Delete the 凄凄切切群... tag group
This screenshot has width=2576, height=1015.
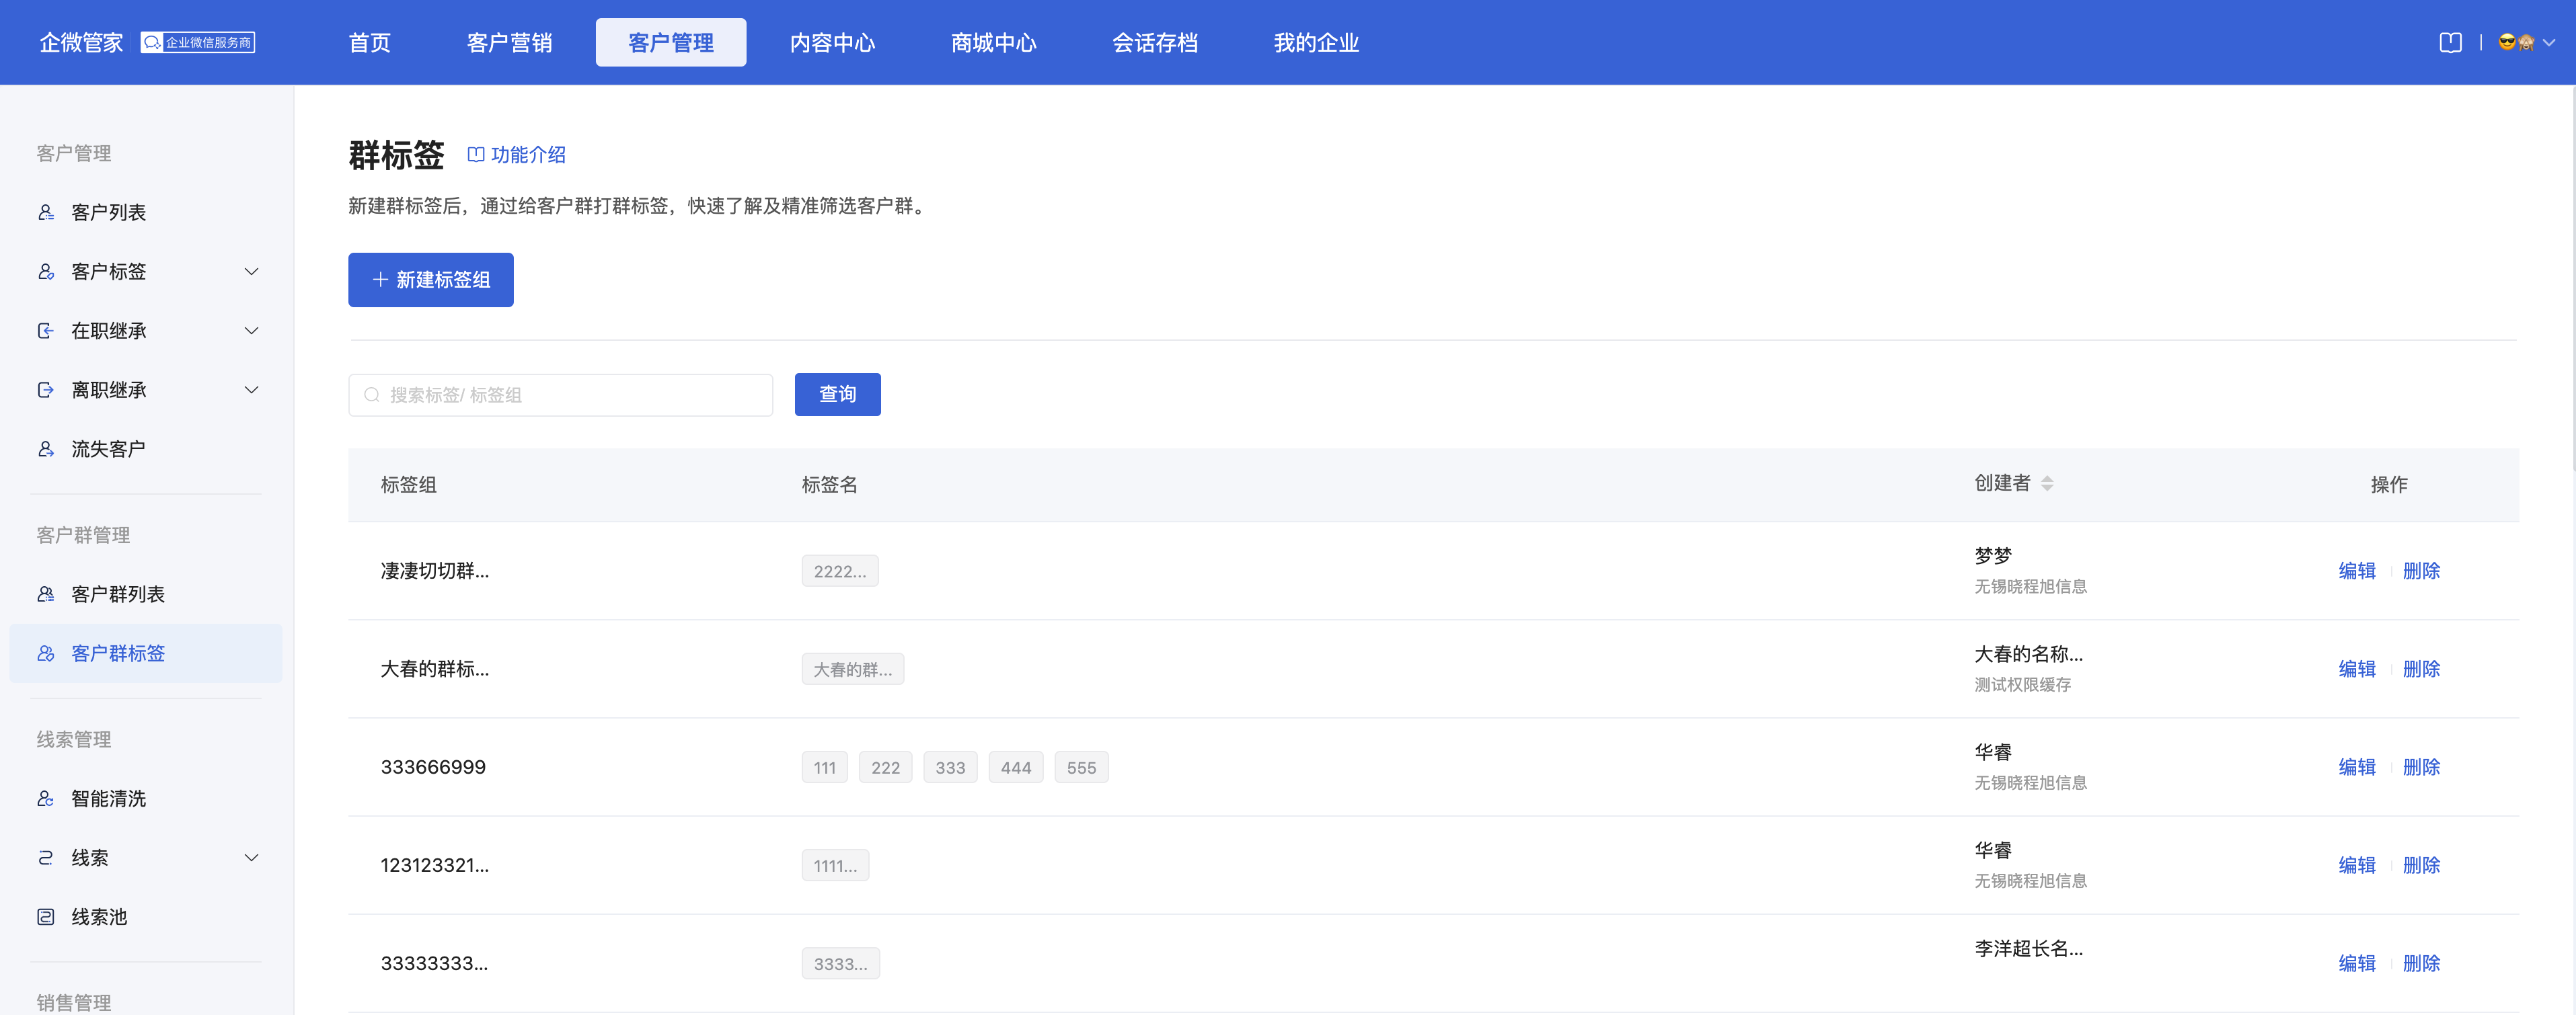coord(2421,571)
